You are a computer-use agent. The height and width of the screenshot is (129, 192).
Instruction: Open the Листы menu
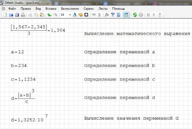[103, 9]
